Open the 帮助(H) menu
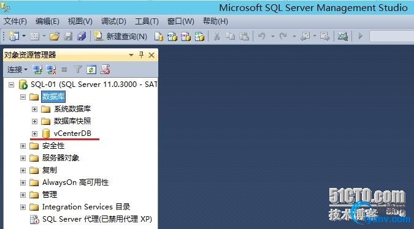This screenshot has height=229, width=414. [x=215, y=21]
